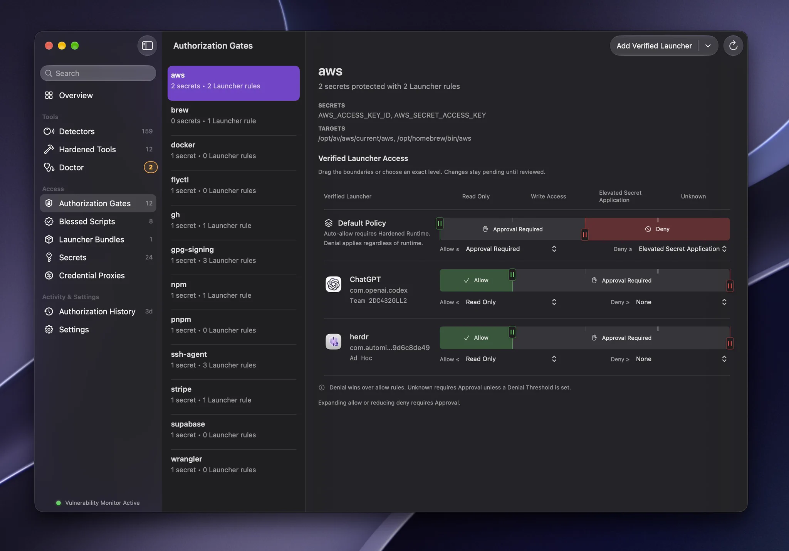Click the Credential Proxies icon
Screen dimensions: 789x551
pyautogui.click(x=49, y=275)
